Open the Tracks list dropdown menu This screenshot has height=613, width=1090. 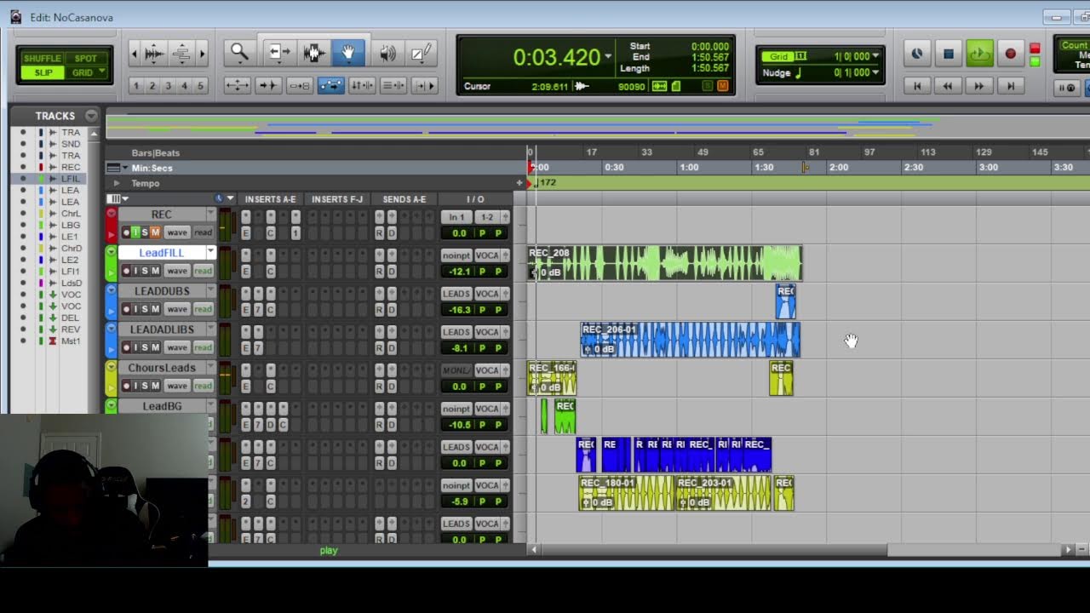91,116
